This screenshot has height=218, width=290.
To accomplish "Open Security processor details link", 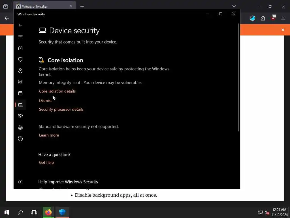I will (61, 109).
